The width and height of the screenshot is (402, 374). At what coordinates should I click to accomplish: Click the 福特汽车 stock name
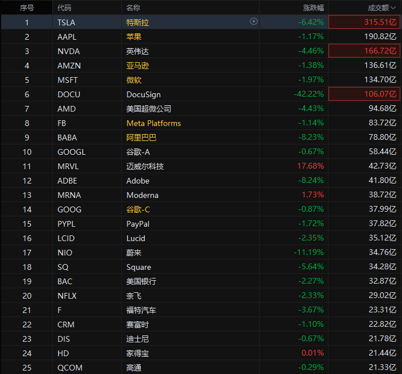[x=141, y=310]
